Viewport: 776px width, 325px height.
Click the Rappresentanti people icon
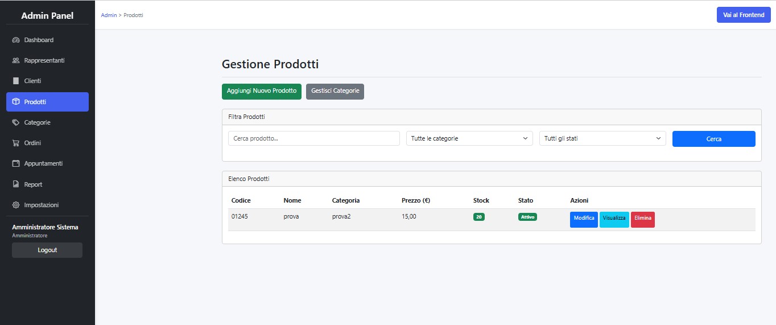(16, 60)
